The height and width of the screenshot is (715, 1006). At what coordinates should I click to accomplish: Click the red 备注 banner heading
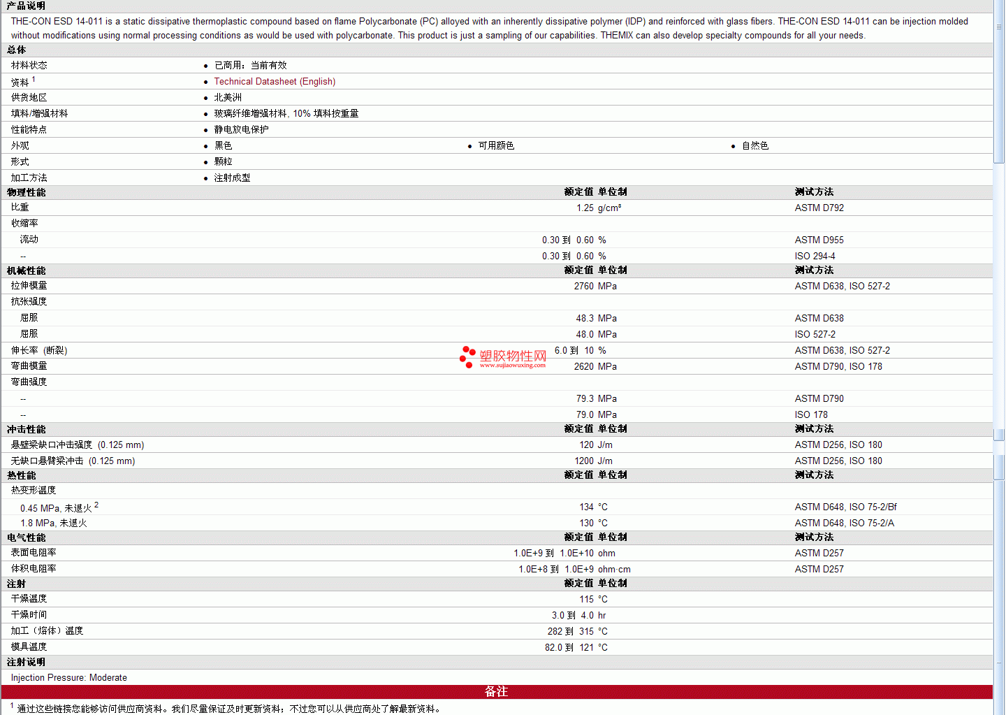[x=496, y=691]
